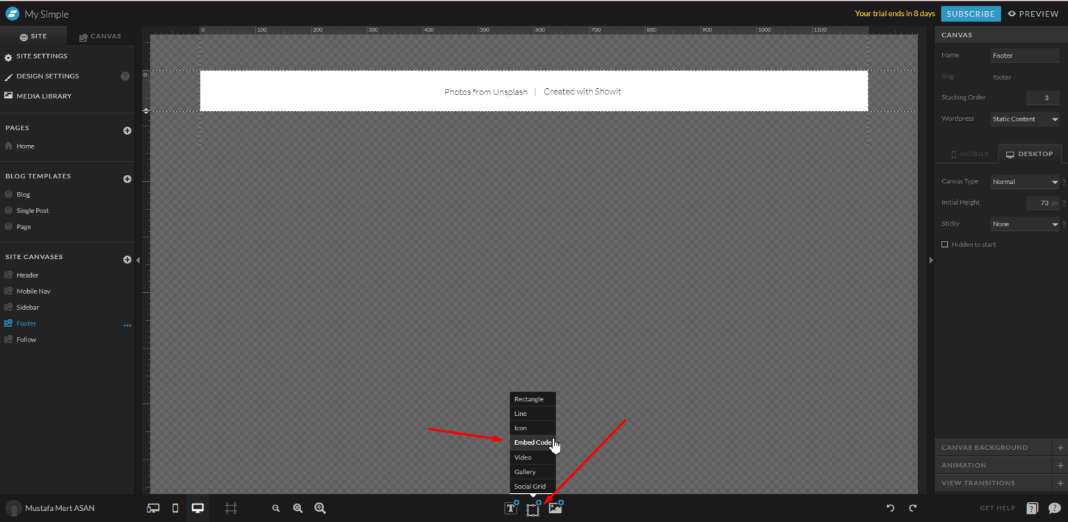This screenshot has width=1068, height=522.
Task: Click the zoom out magnifier icon
Action: 276,508
